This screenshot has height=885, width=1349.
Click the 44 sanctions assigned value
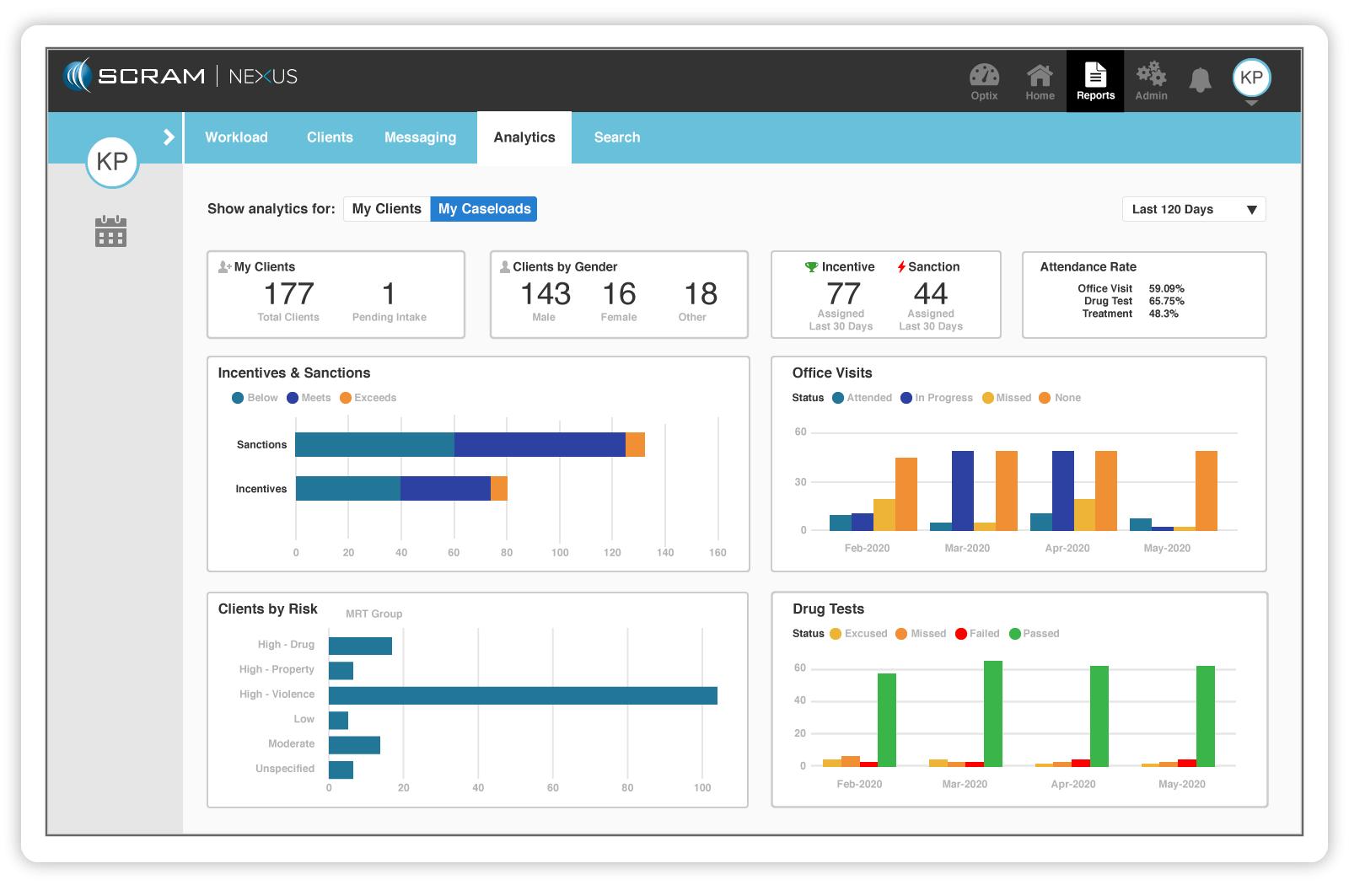pyautogui.click(x=931, y=294)
